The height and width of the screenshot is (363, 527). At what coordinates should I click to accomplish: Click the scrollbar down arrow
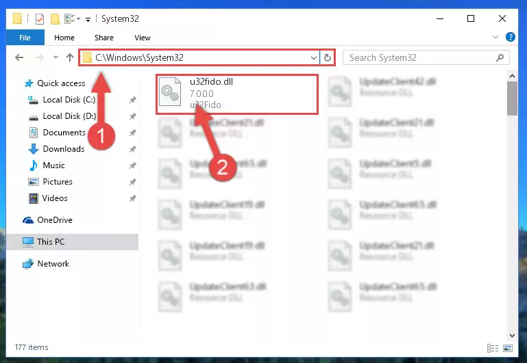(x=512, y=335)
